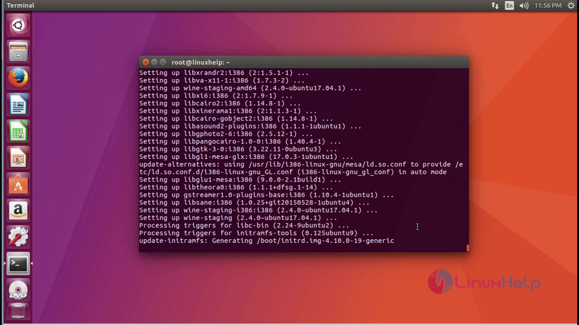Open System Settings wrench icon
Screen dimensions: 579x325
coord(18,237)
